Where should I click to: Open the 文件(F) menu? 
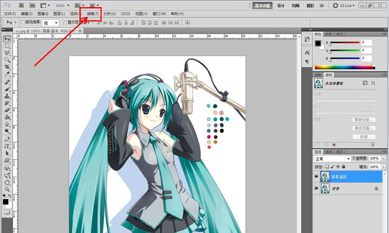[x=10, y=14]
